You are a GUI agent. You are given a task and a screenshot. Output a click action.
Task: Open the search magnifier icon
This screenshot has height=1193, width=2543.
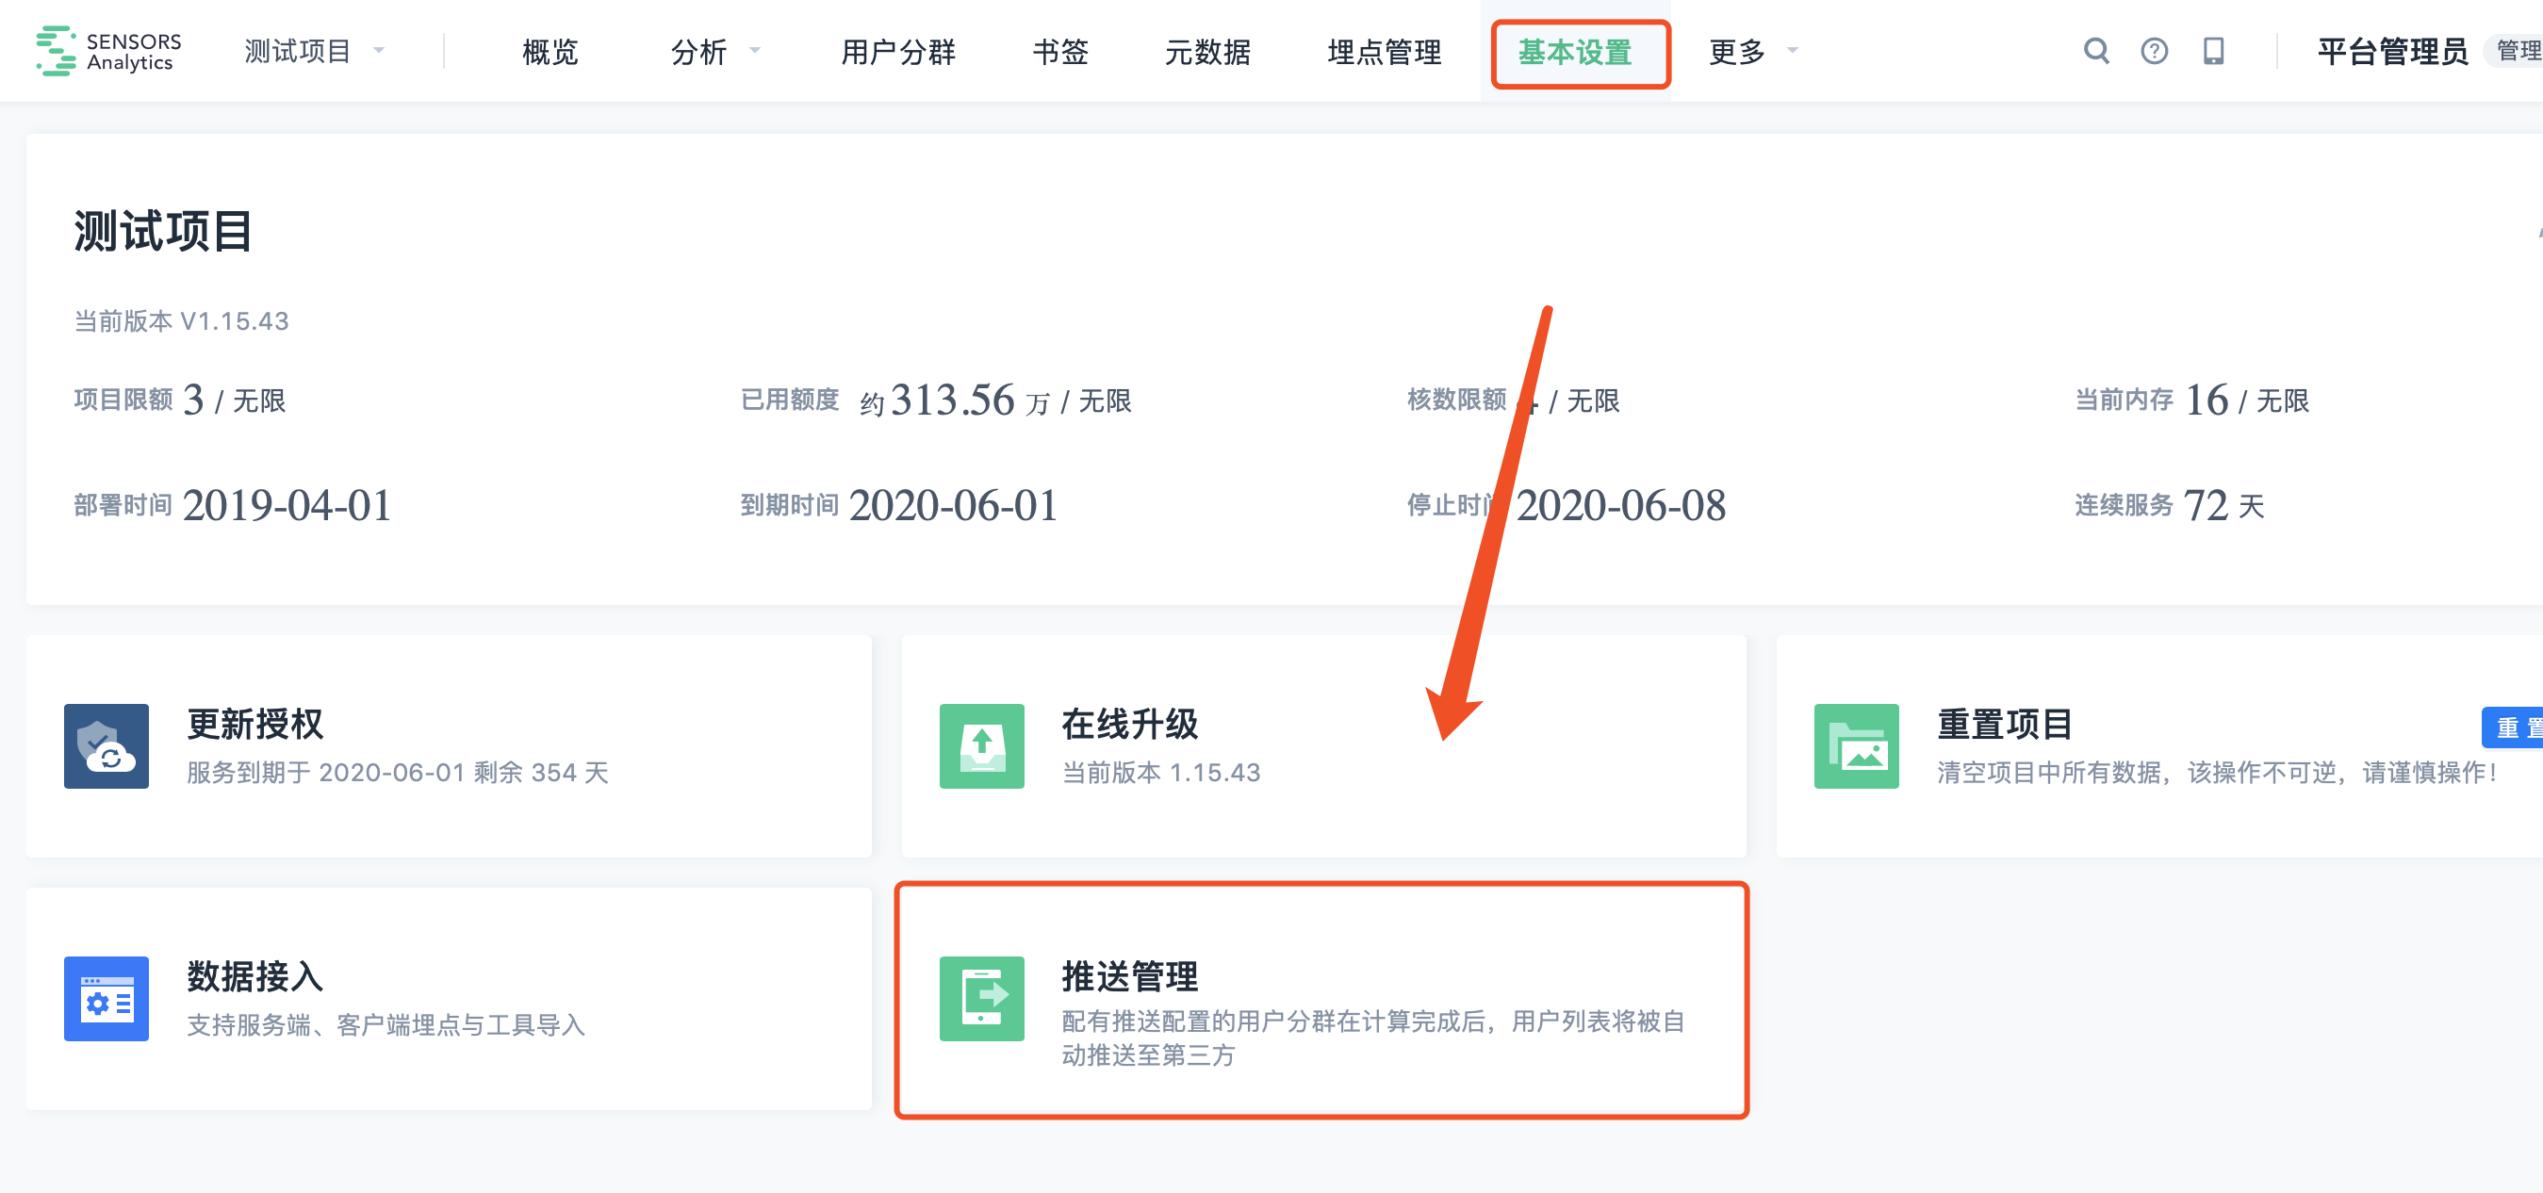(x=2096, y=51)
